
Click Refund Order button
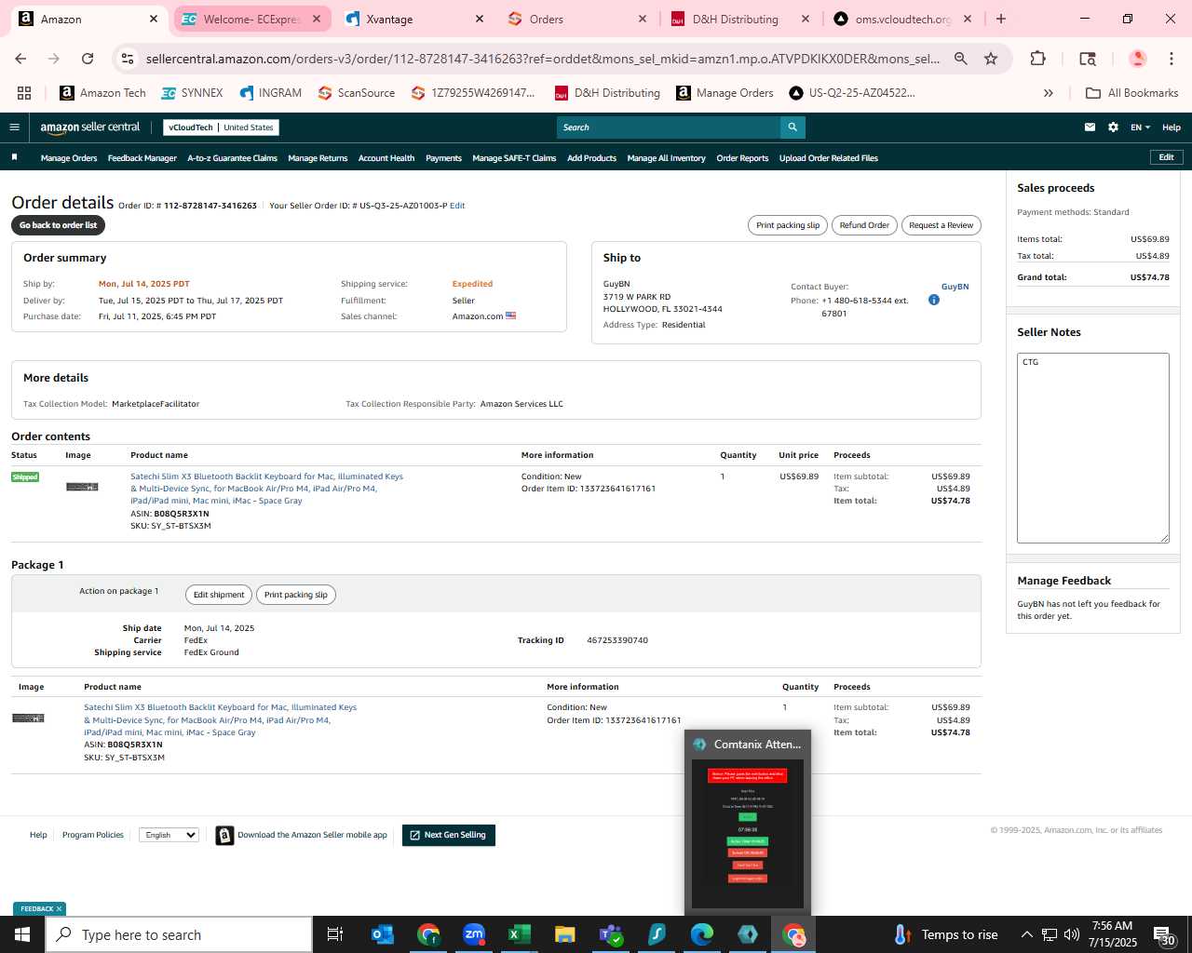click(x=864, y=225)
